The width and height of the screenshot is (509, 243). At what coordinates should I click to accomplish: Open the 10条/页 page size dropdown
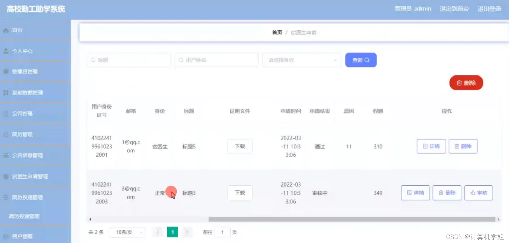click(127, 232)
